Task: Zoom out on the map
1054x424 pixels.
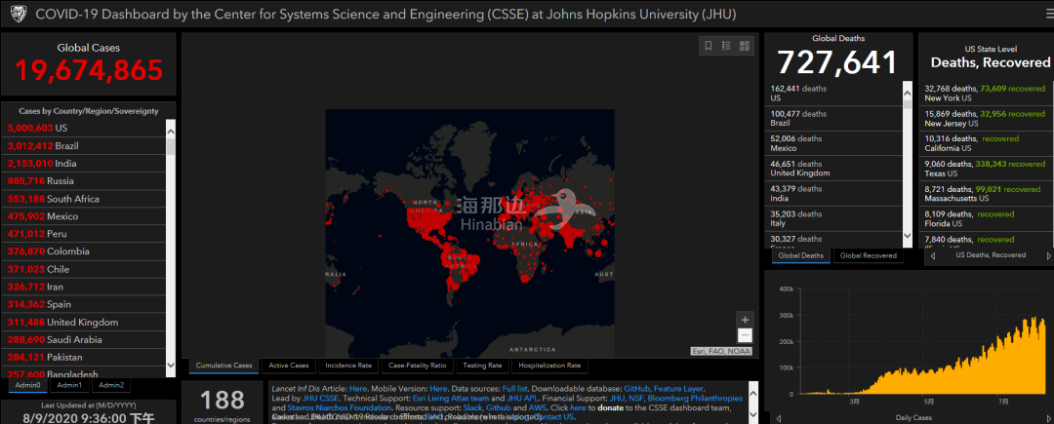Action: (x=745, y=335)
